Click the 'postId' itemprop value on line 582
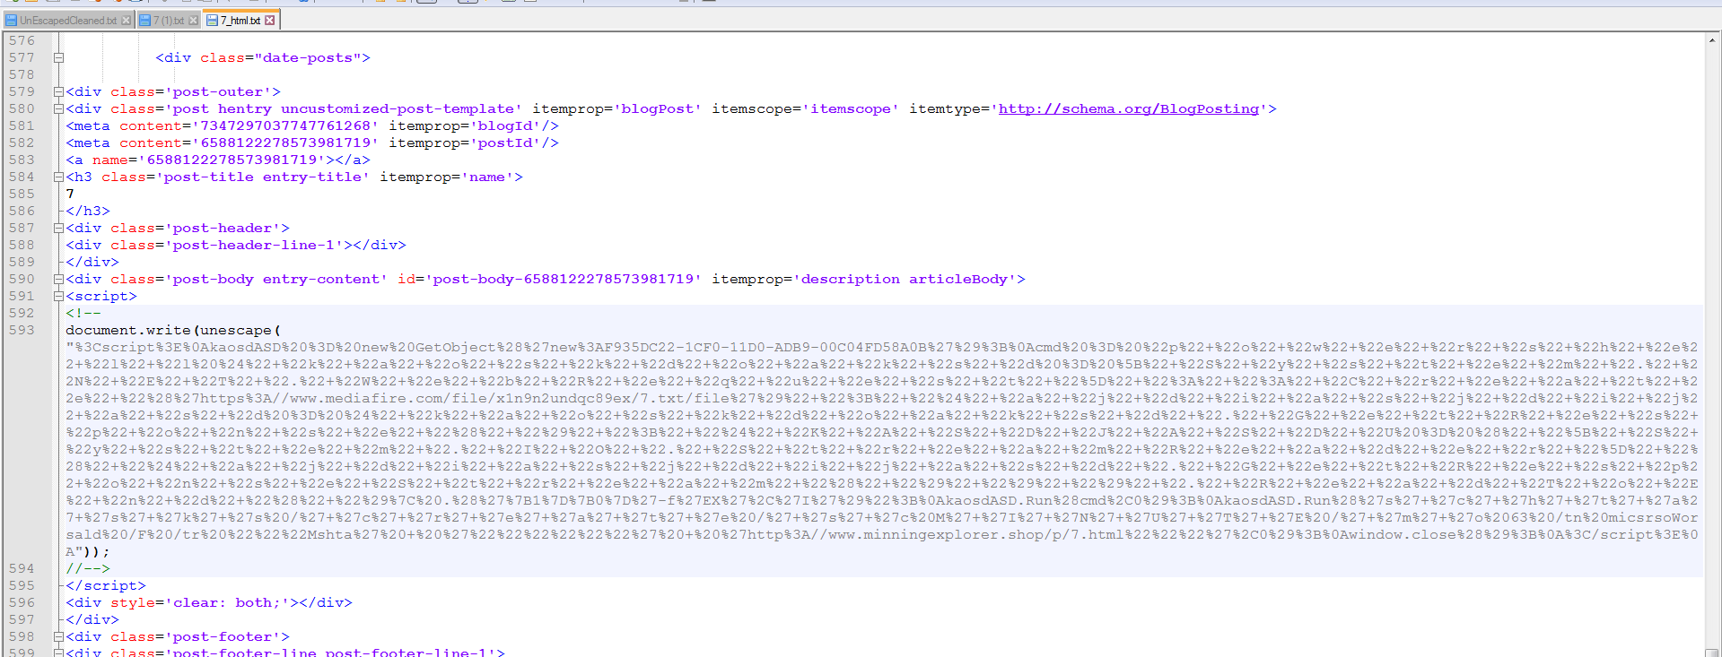Viewport: 1722px width, 657px height. 505,143
